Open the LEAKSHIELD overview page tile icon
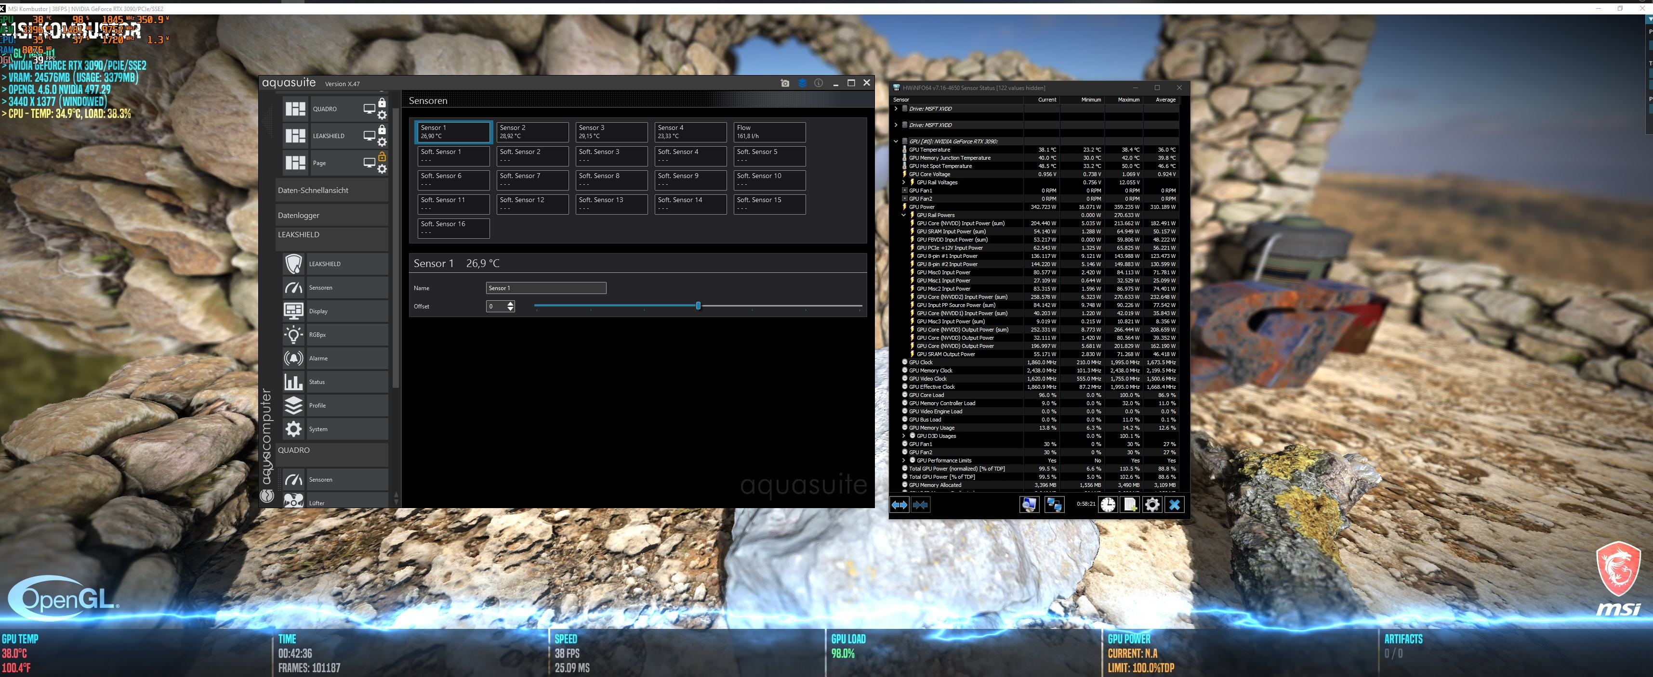Viewport: 1653px width, 677px height. (295, 136)
